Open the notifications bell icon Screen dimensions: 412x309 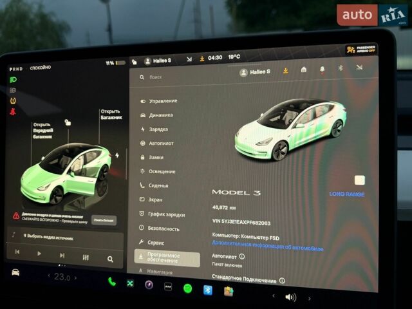(x=322, y=69)
